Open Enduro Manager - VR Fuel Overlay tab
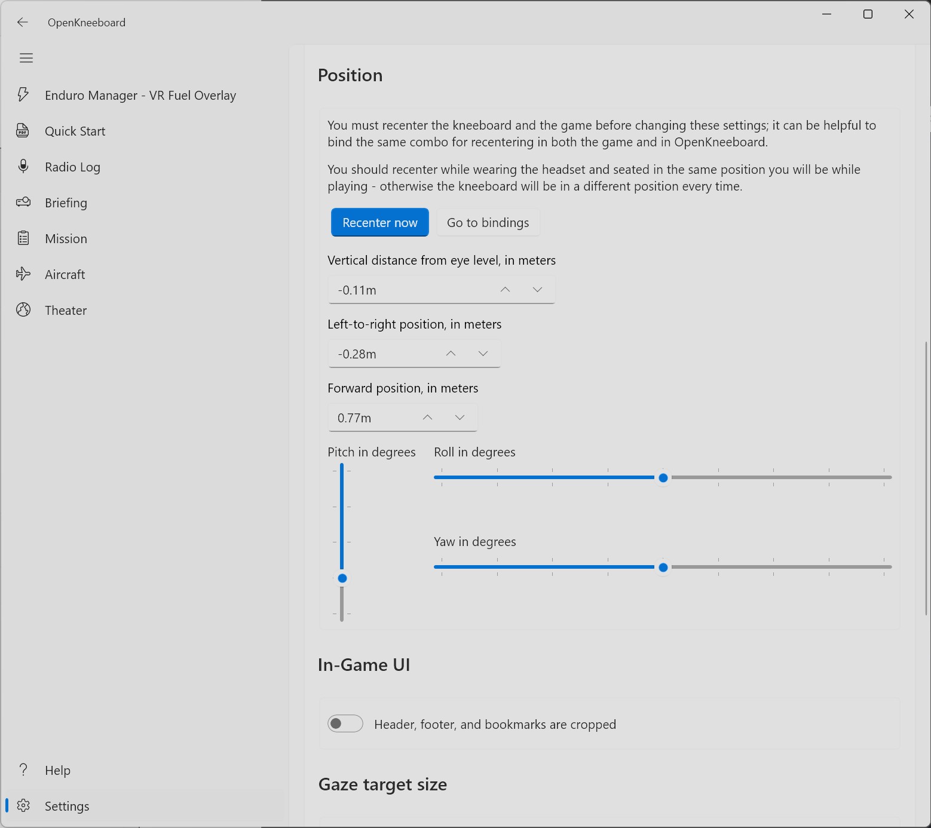This screenshot has width=931, height=828. pyautogui.click(x=145, y=95)
